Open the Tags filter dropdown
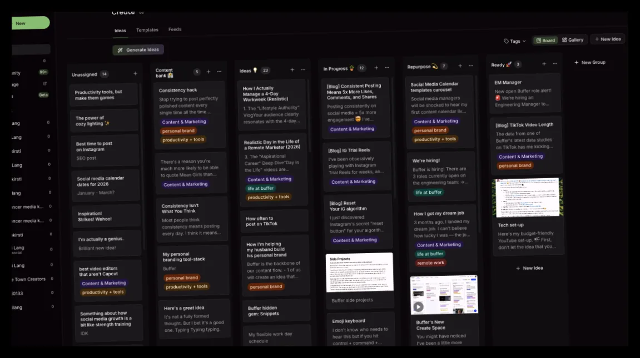 point(515,41)
